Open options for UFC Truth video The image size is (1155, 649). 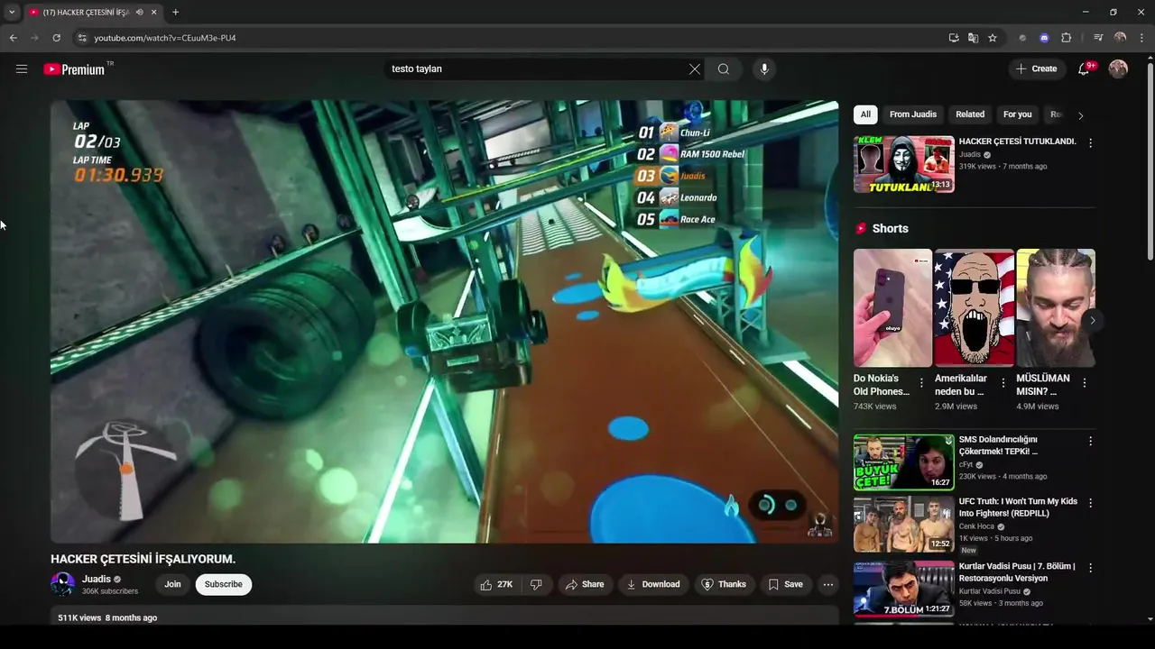1090,503
